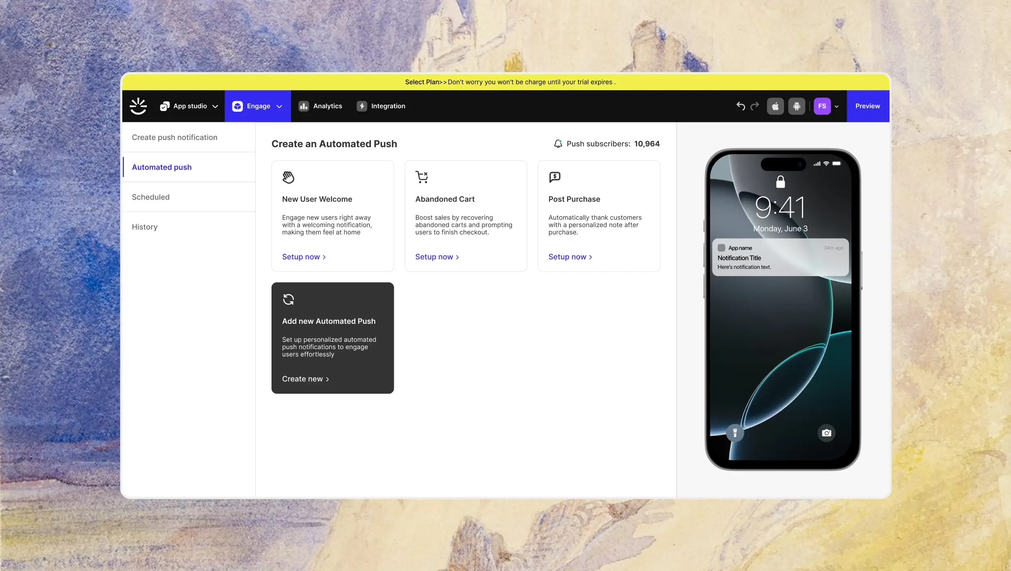Viewport: 1011px width, 571px height.
Task: Click the redo arrow icon
Action: pos(755,106)
